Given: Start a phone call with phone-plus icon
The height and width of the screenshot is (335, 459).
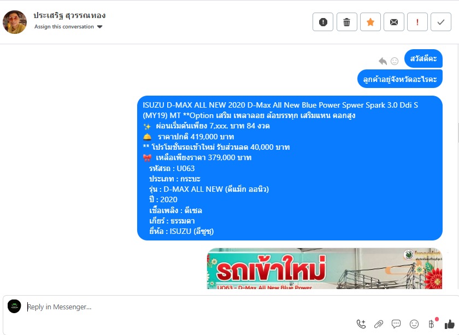Looking at the screenshot, I should point(361,324).
